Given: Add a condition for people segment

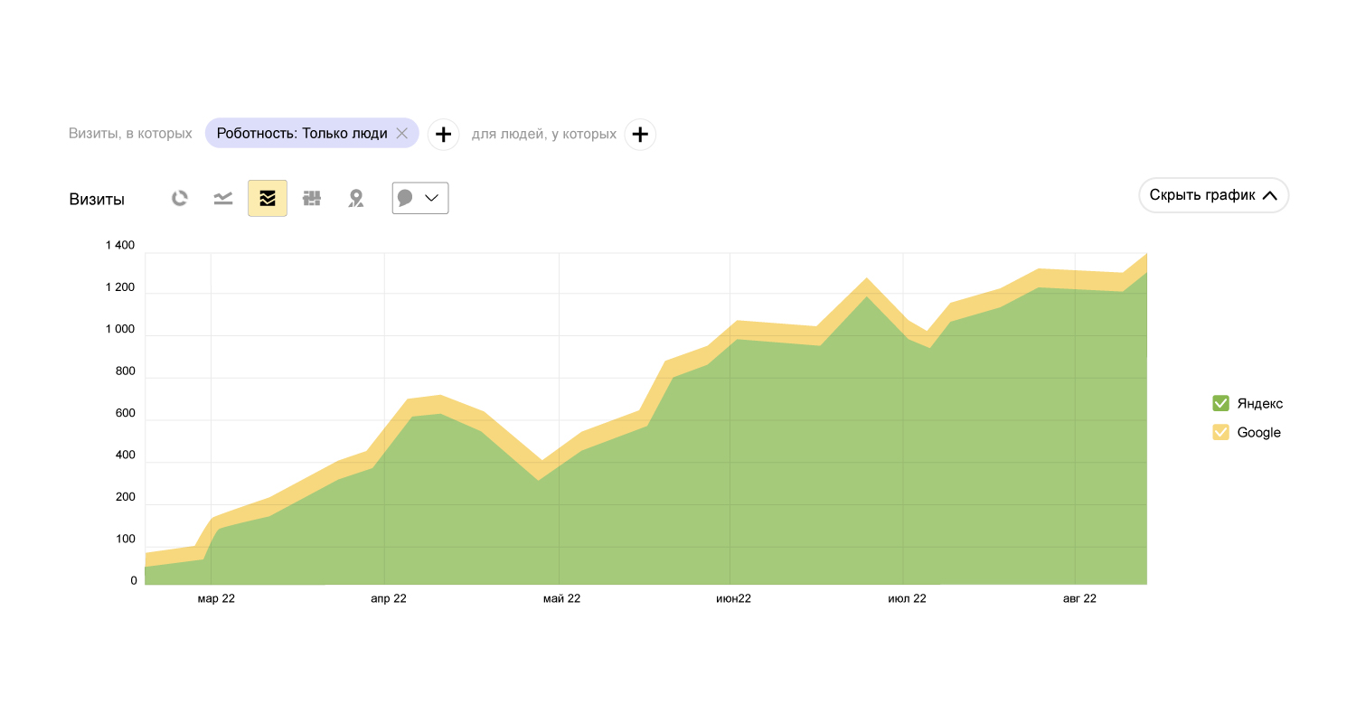Looking at the screenshot, I should 640,134.
